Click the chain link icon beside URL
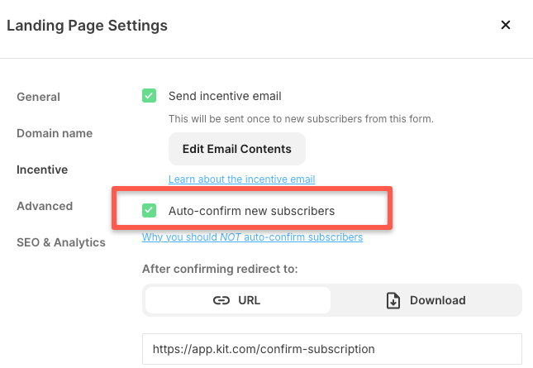This screenshot has width=533, height=368. pyautogui.click(x=221, y=300)
